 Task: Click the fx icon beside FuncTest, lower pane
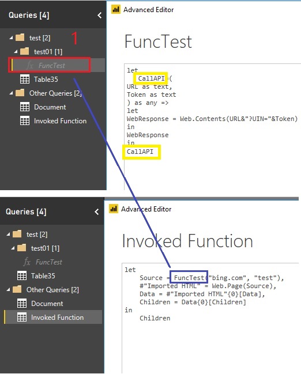pyautogui.click(x=27, y=262)
